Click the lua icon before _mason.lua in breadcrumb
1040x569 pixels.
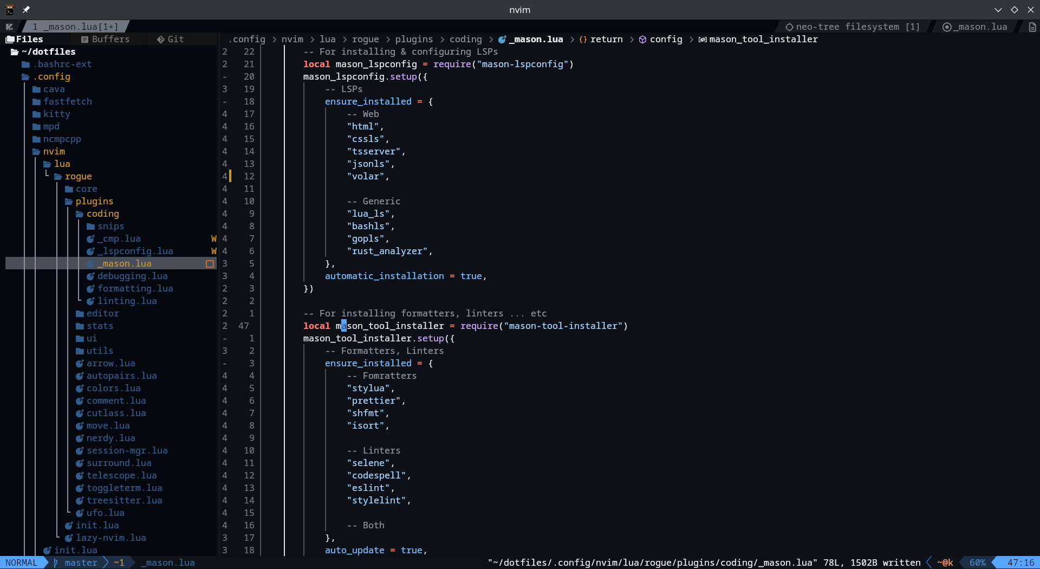[502, 39]
